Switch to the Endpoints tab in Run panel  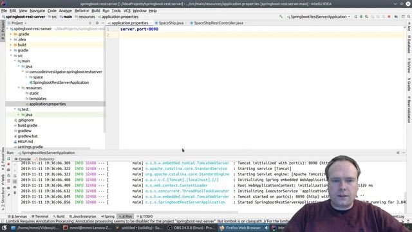point(44,159)
